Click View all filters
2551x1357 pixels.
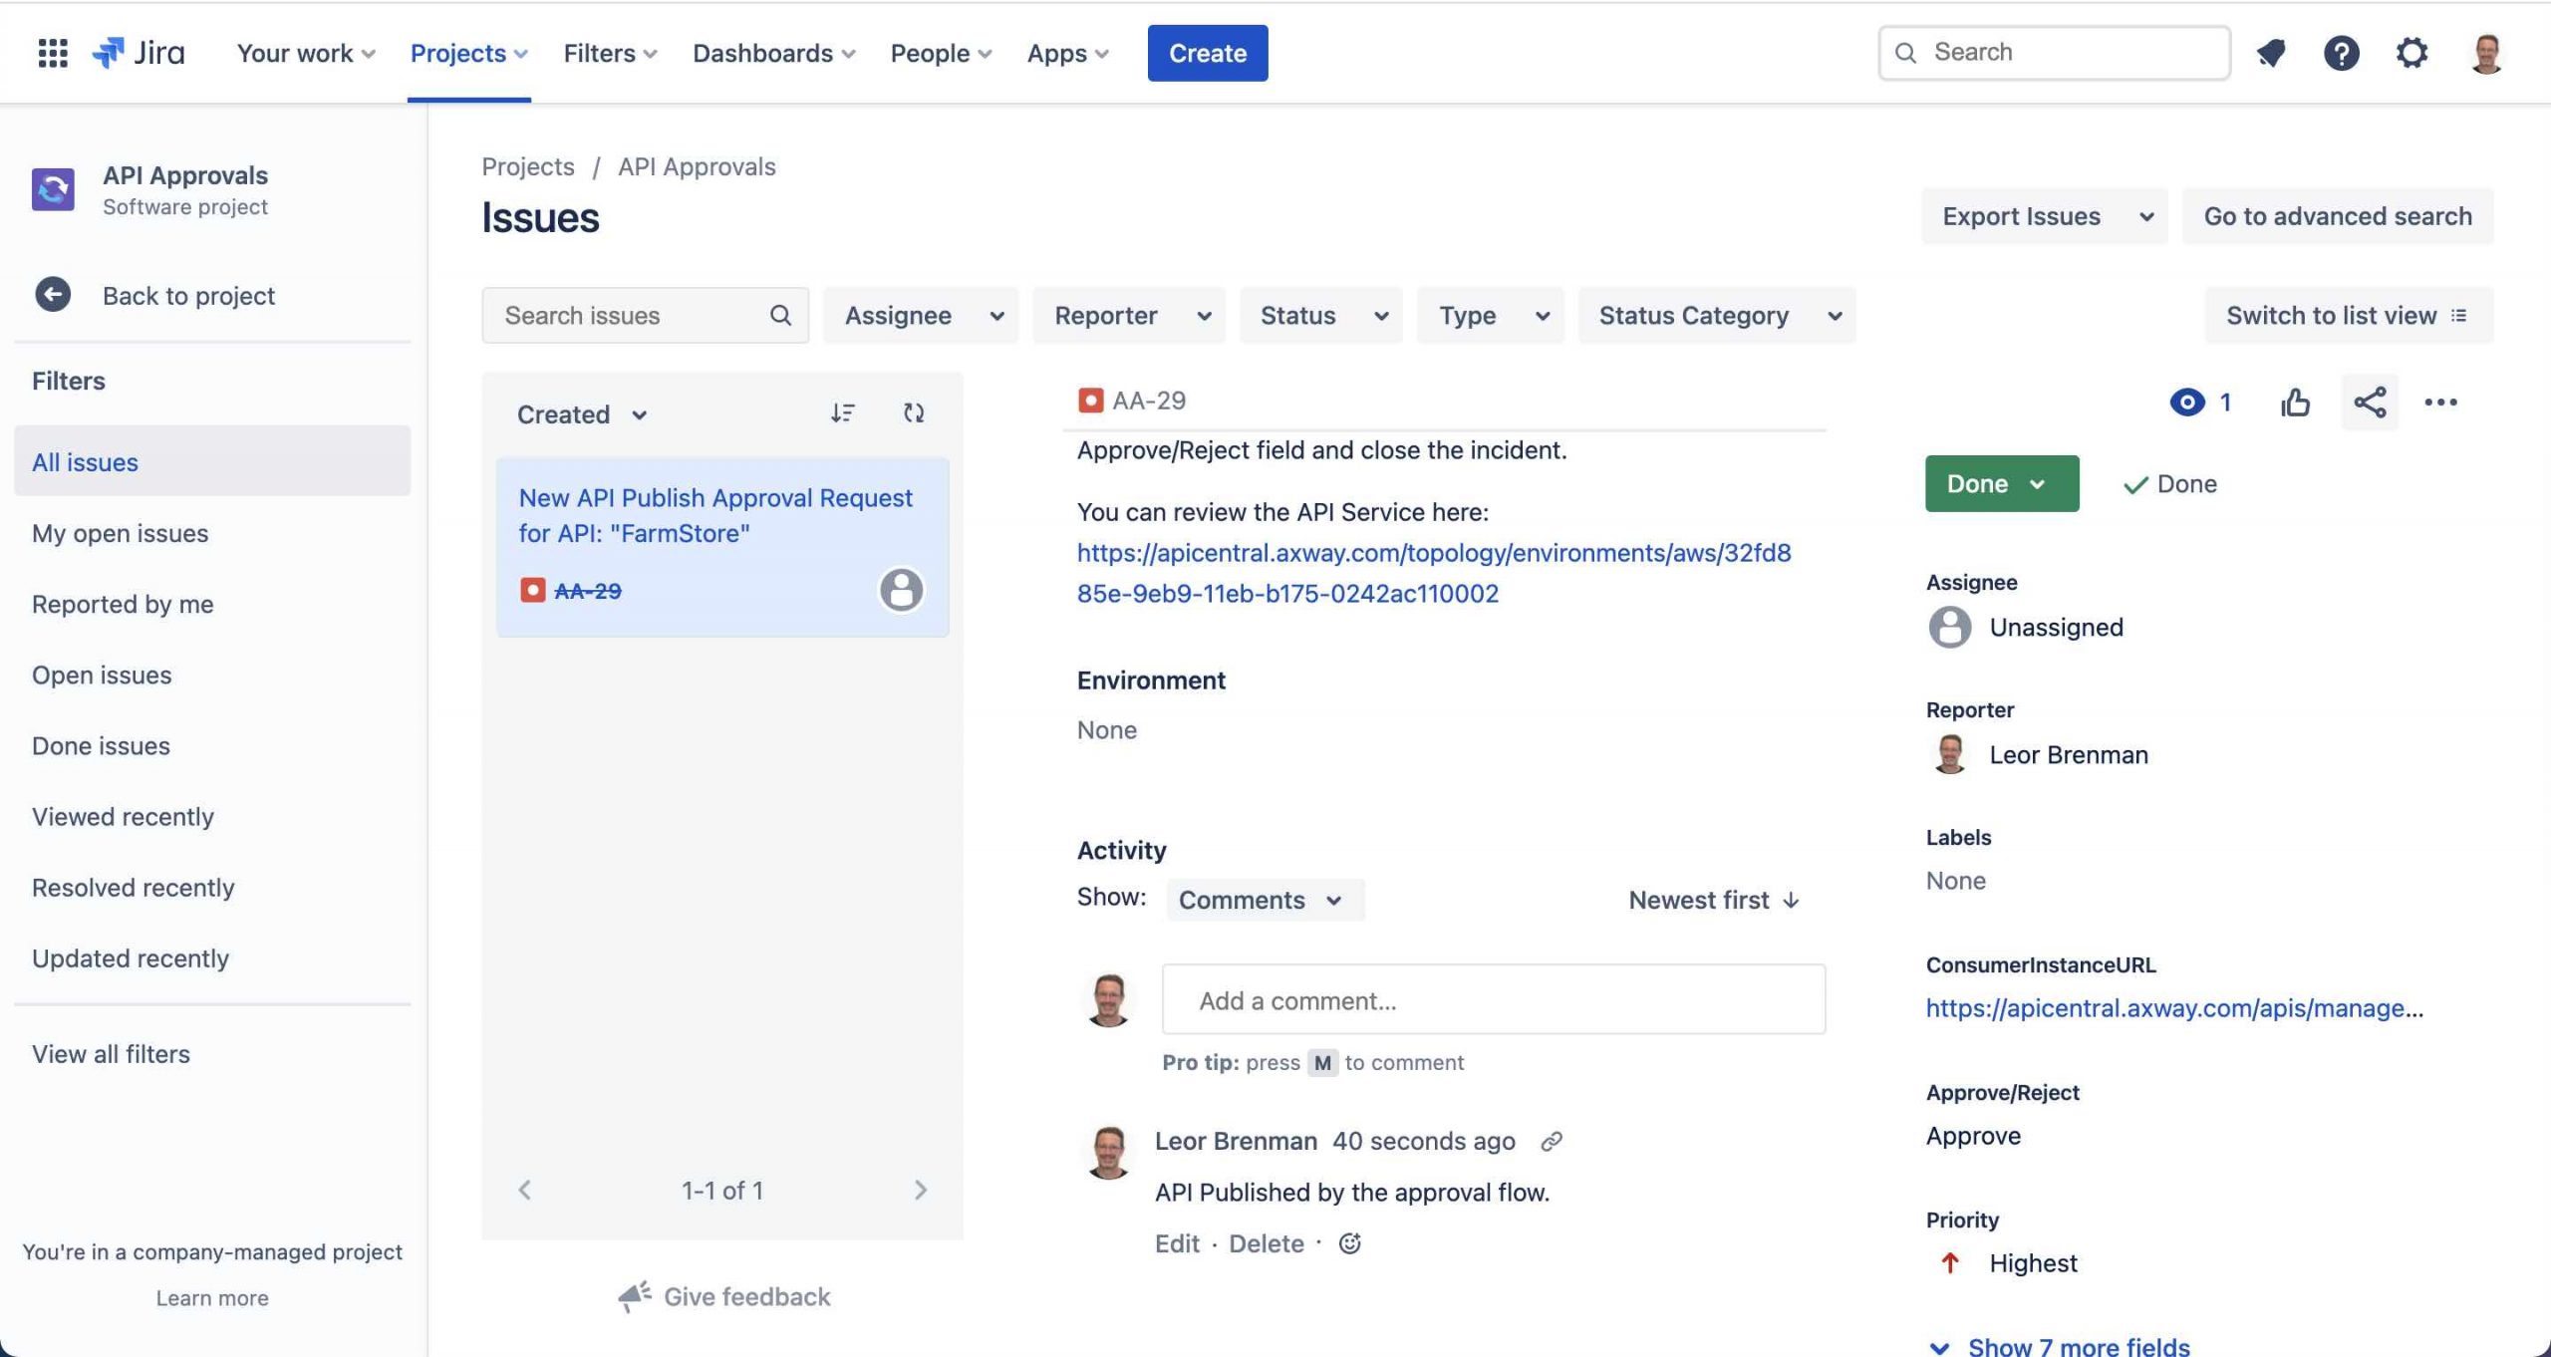point(111,1054)
